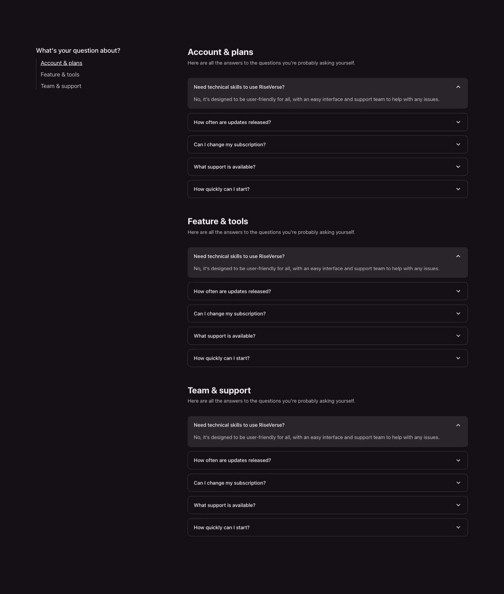Expand 'What support is available?' under Team & support
The image size is (504, 594).
pos(327,505)
